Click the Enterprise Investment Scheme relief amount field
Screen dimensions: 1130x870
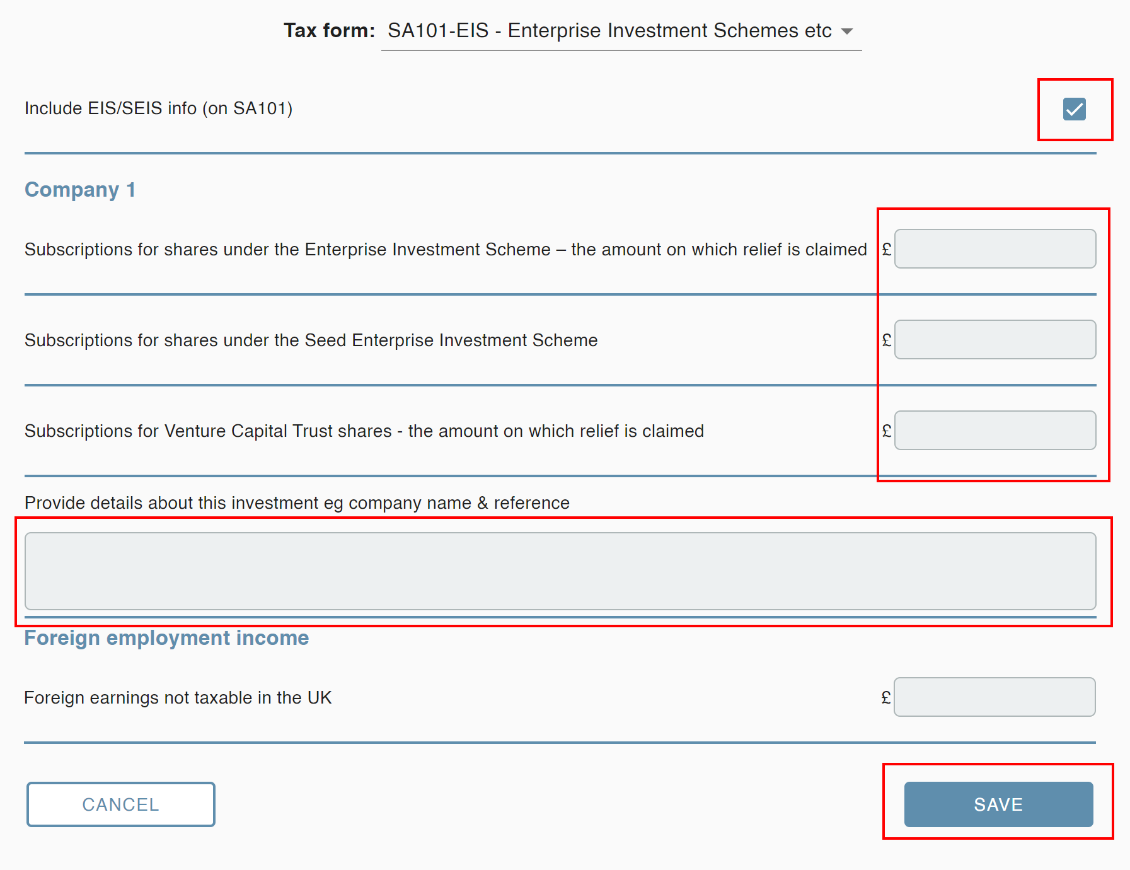point(995,248)
